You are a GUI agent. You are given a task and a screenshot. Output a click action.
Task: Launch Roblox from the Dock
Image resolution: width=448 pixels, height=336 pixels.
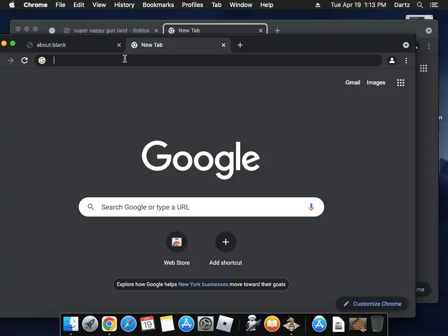[224, 324]
